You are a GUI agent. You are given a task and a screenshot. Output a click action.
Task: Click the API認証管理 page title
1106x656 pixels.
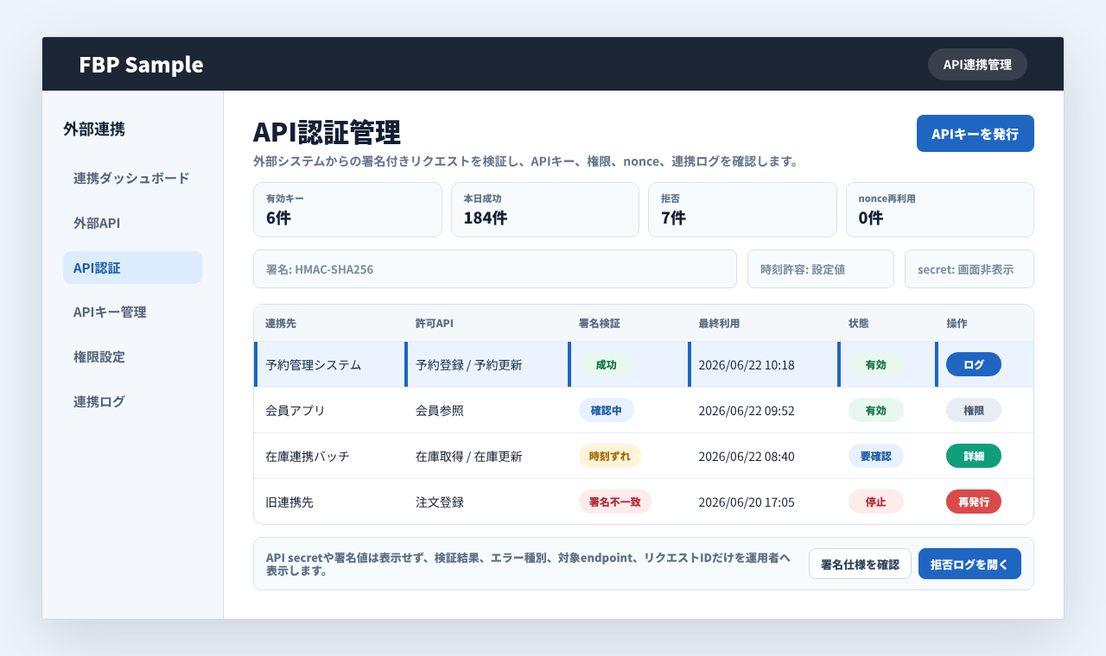coord(327,132)
